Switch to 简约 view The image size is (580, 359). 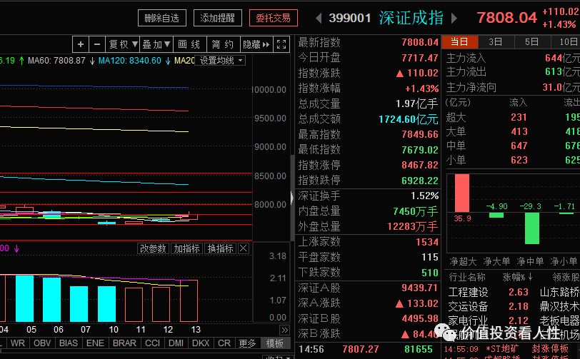click(223, 45)
